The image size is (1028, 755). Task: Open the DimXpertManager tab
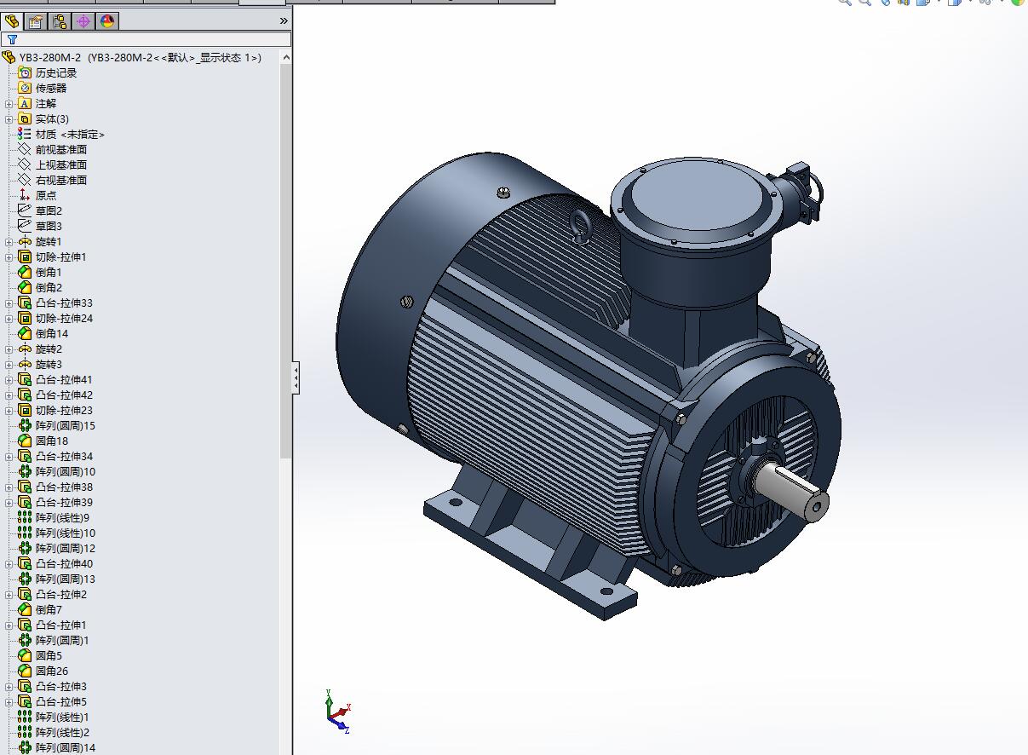pyautogui.click(x=83, y=21)
